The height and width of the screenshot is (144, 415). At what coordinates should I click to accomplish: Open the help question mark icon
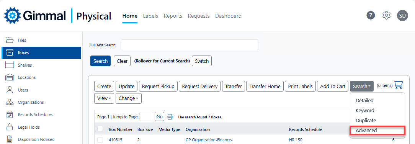(371, 15)
